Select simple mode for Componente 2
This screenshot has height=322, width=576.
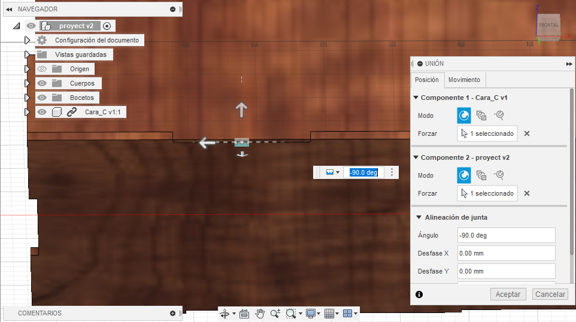pos(464,175)
